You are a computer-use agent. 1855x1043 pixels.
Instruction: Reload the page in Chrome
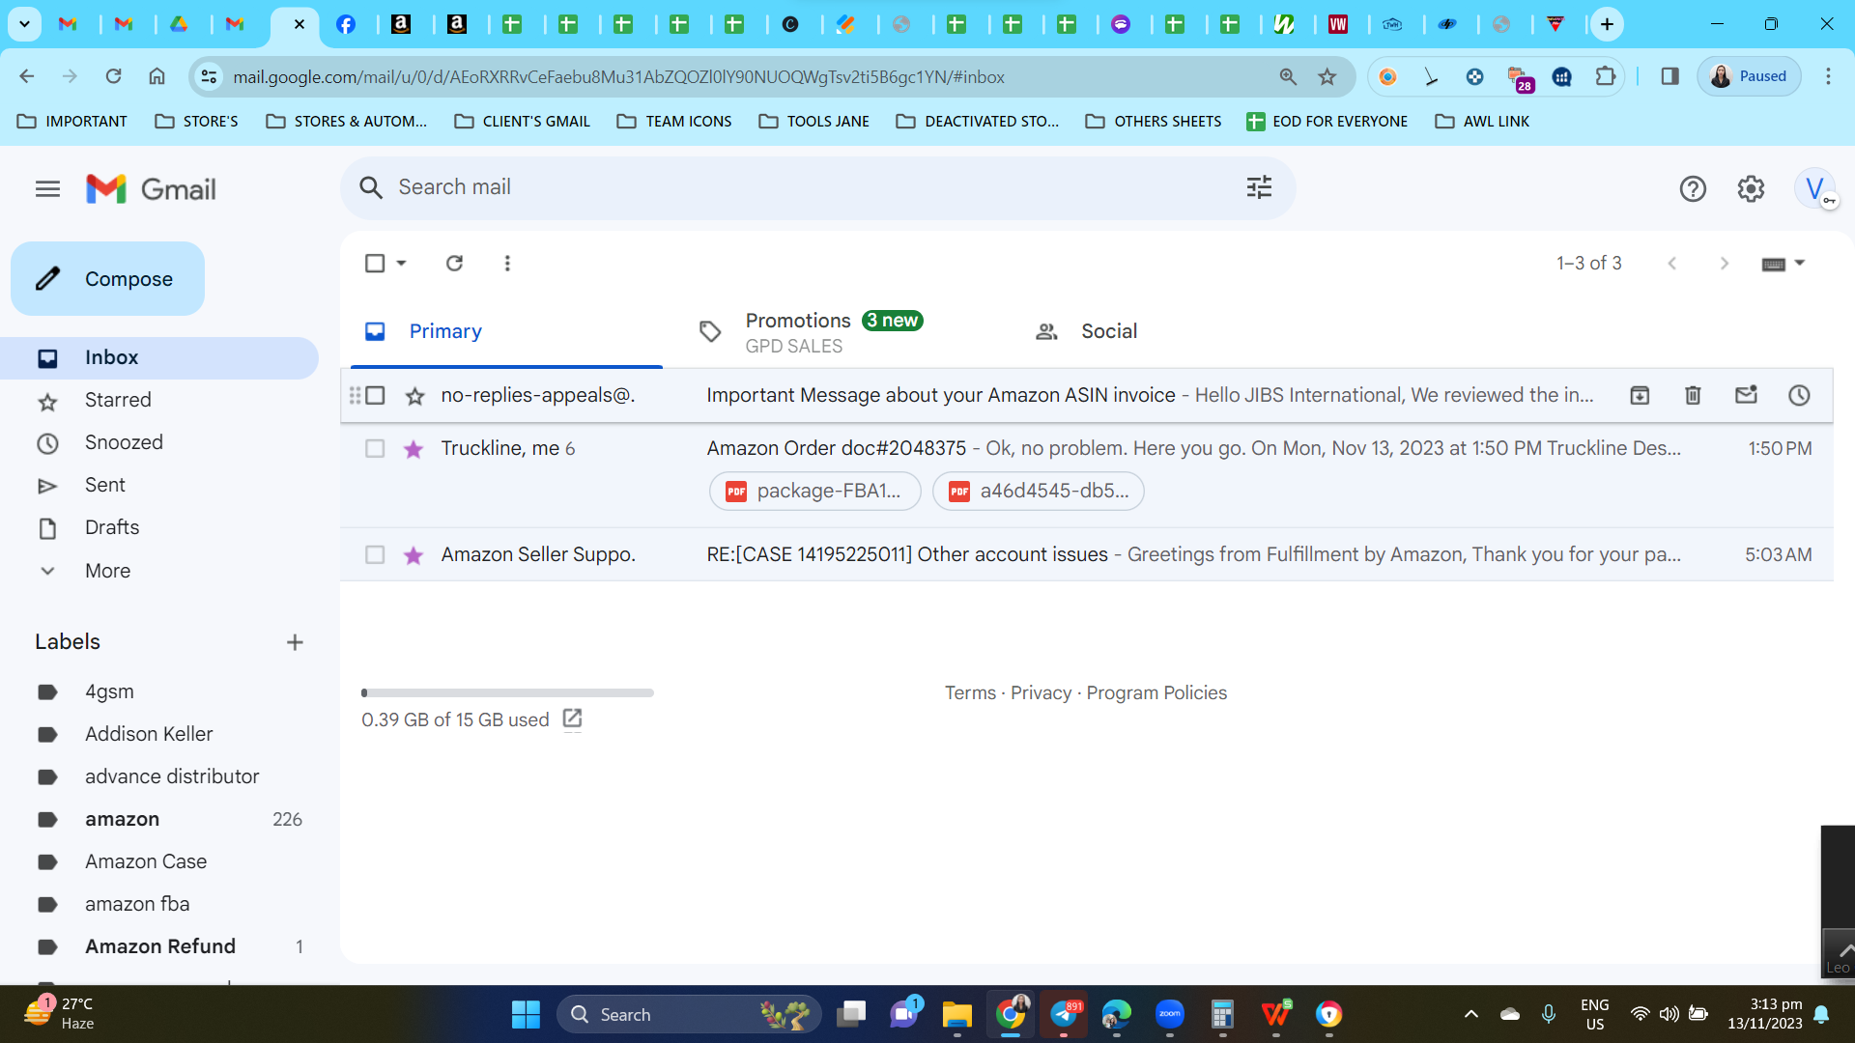click(113, 76)
